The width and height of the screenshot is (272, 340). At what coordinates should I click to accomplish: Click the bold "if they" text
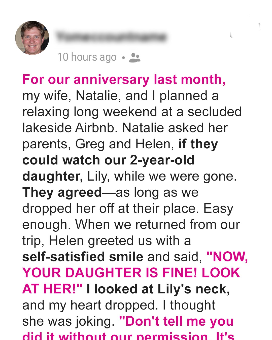point(198,144)
